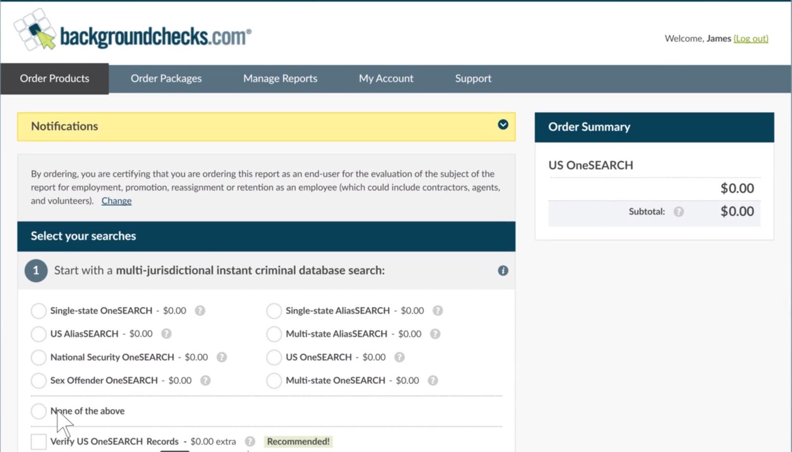Open the My Account tab

point(386,78)
